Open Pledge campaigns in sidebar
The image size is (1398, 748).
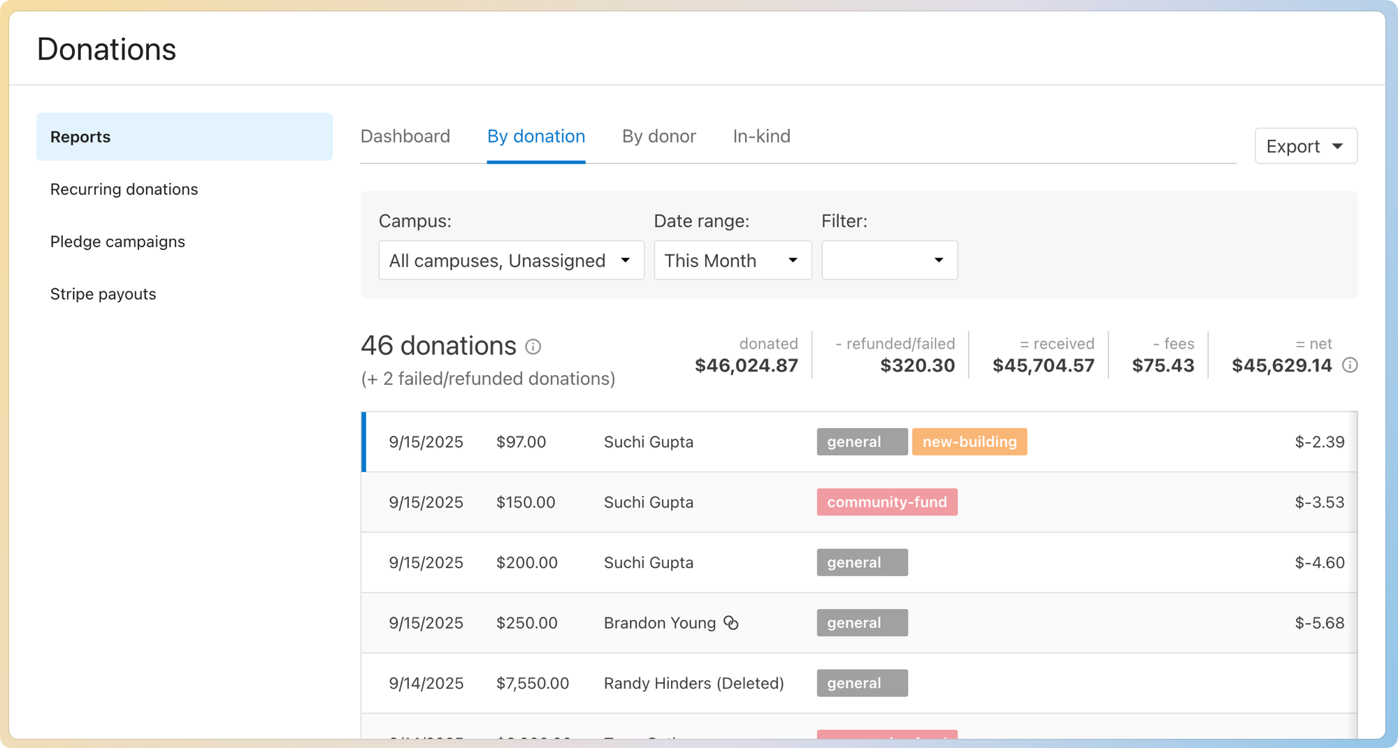117,242
